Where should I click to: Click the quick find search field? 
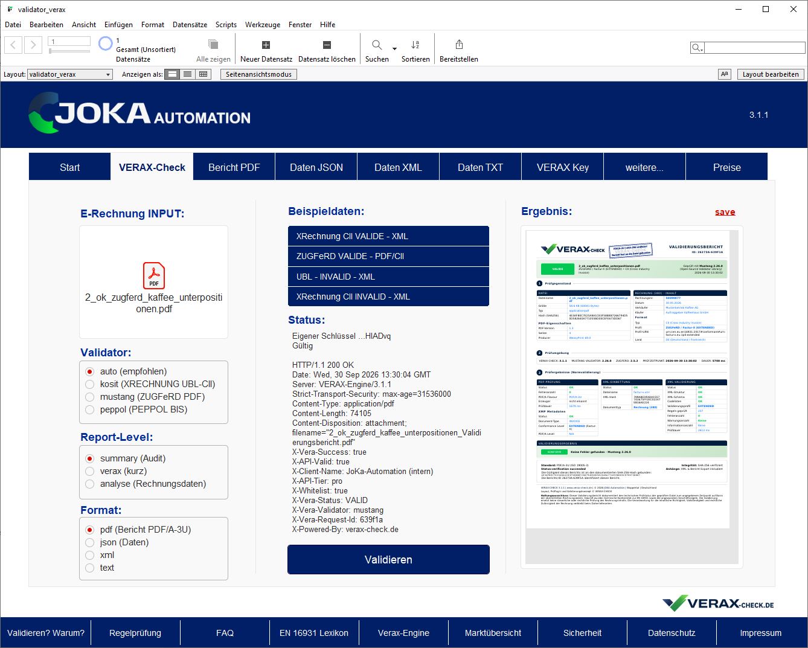point(754,48)
